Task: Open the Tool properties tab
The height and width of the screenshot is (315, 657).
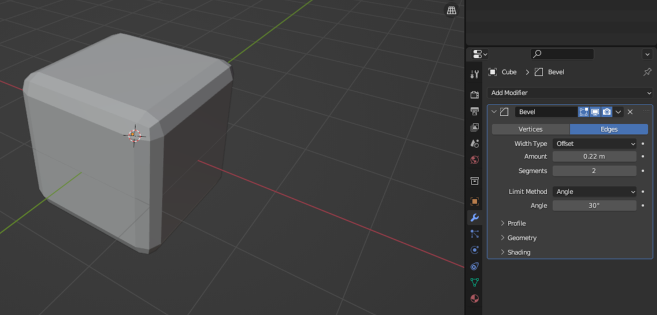Action: [x=474, y=75]
